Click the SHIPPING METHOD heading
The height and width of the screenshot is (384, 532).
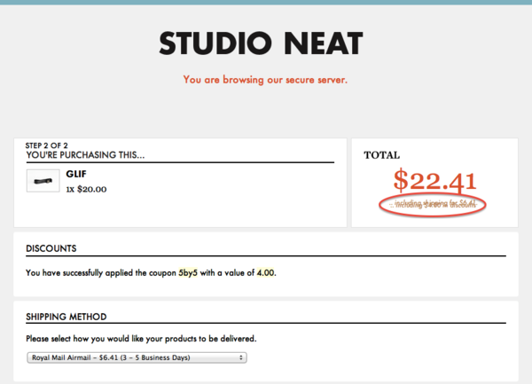pos(66,317)
